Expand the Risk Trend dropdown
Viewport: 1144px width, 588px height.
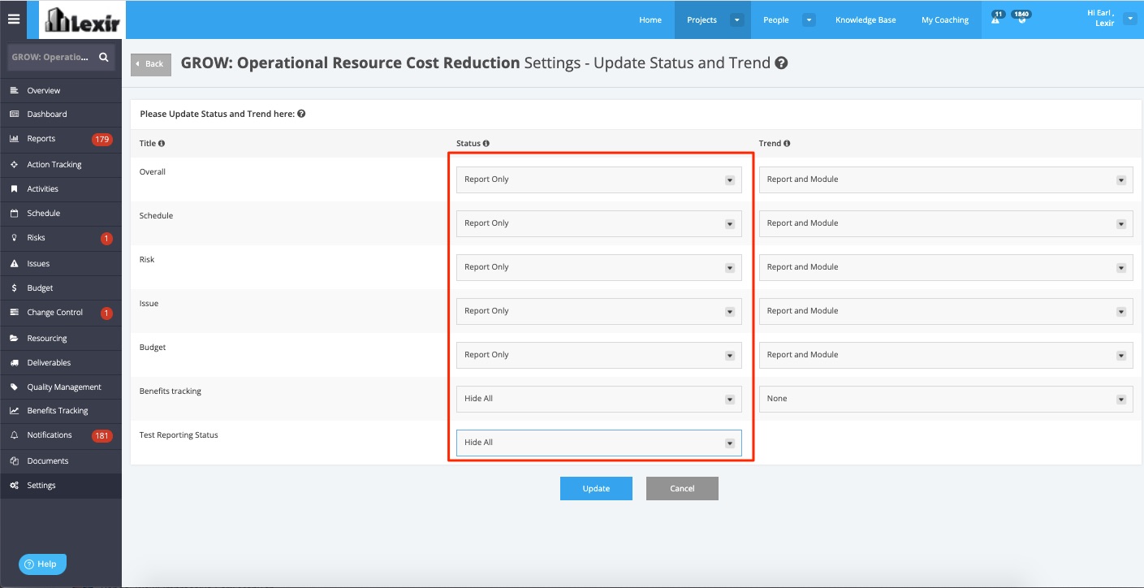pos(946,267)
